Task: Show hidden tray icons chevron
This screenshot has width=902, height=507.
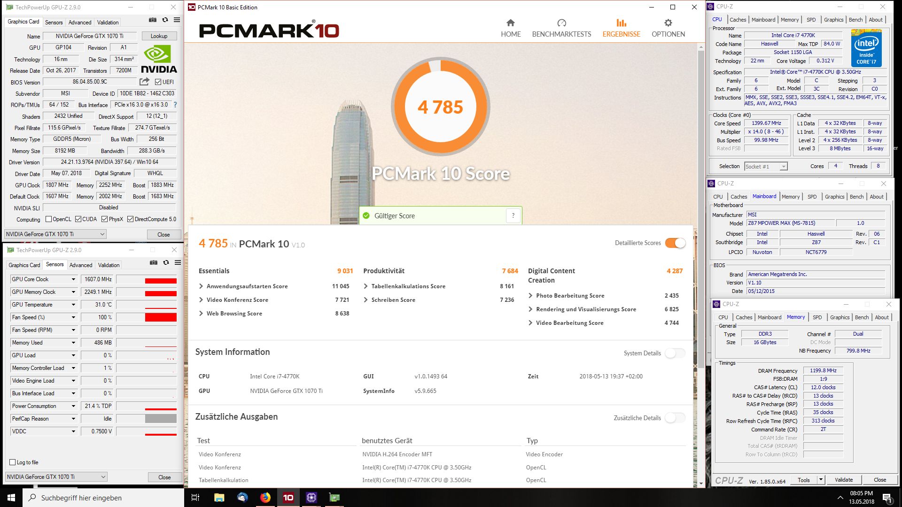Action: pyautogui.click(x=840, y=498)
